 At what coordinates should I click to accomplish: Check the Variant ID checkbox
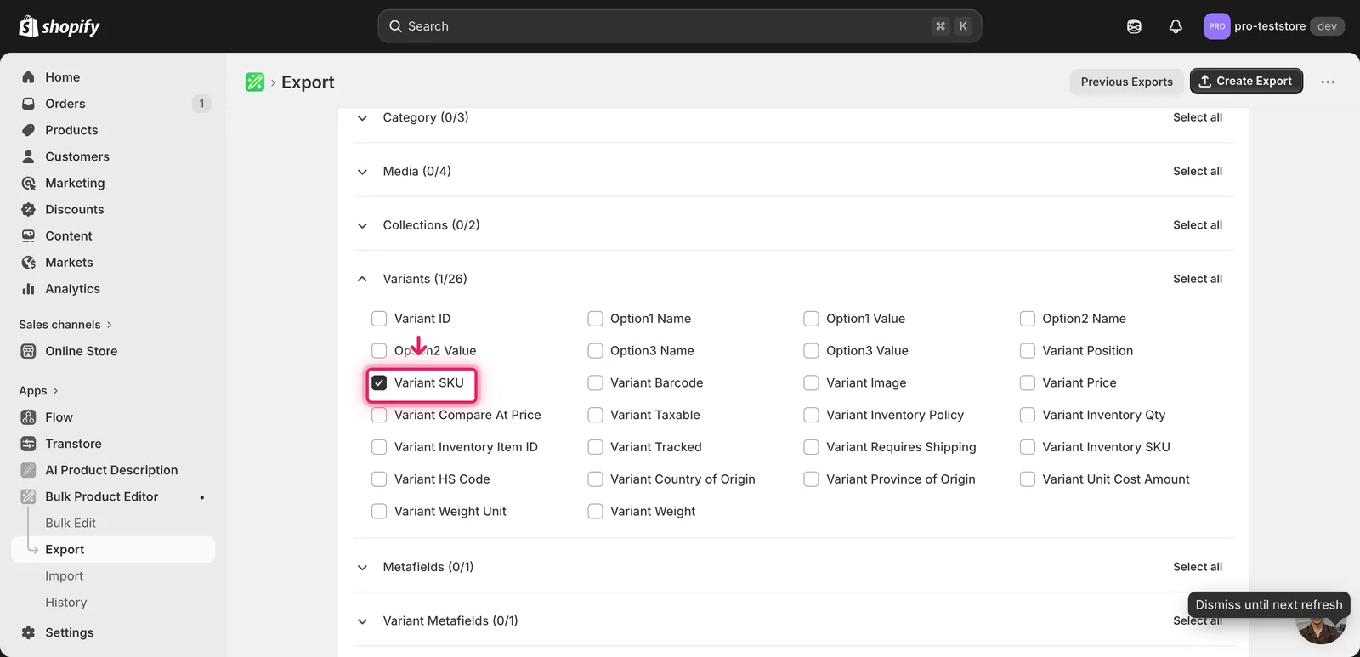pyautogui.click(x=379, y=319)
